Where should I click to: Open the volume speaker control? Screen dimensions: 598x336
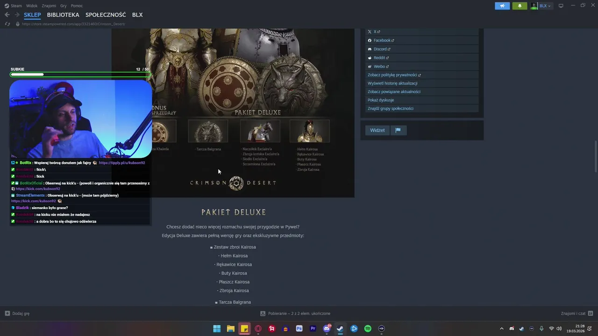tap(559, 329)
